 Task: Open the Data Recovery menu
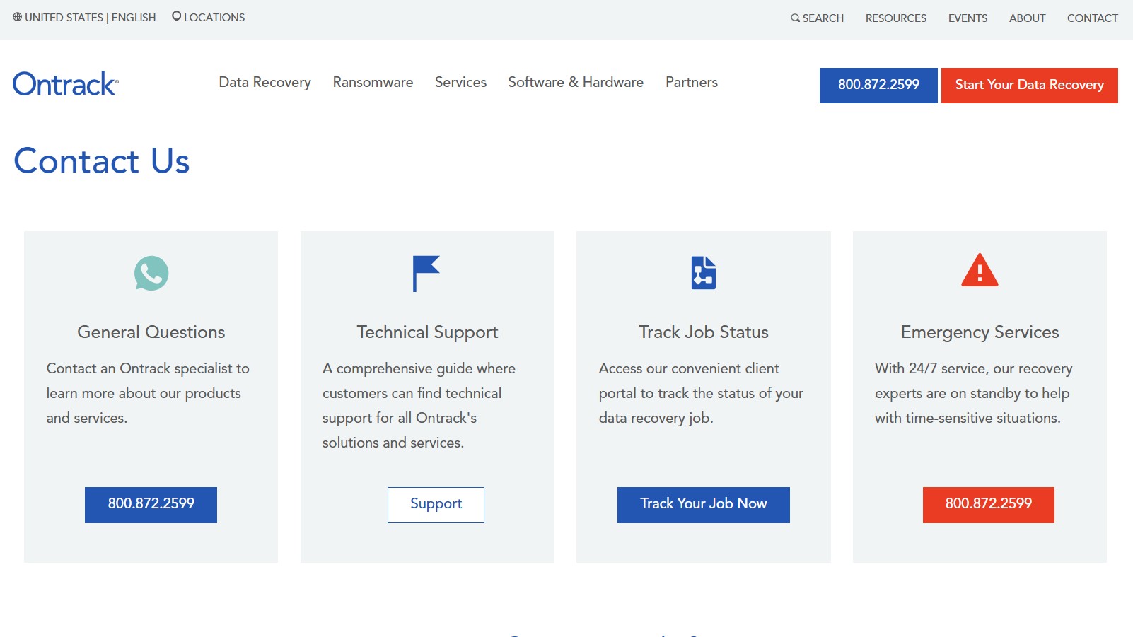click(x=265, y=83)
